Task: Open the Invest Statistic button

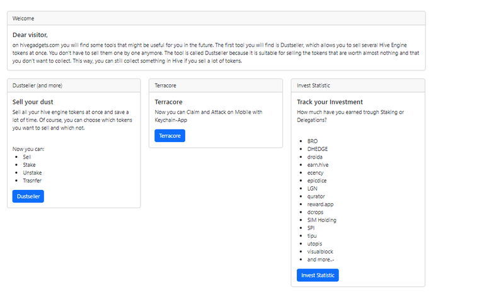Action: coord(318,275)
